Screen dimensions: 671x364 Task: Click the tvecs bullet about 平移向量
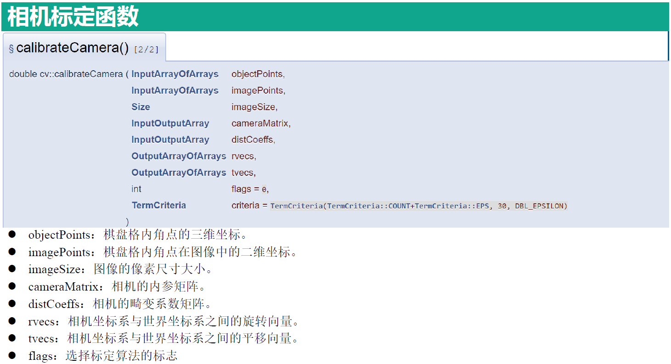coord(163,338)
